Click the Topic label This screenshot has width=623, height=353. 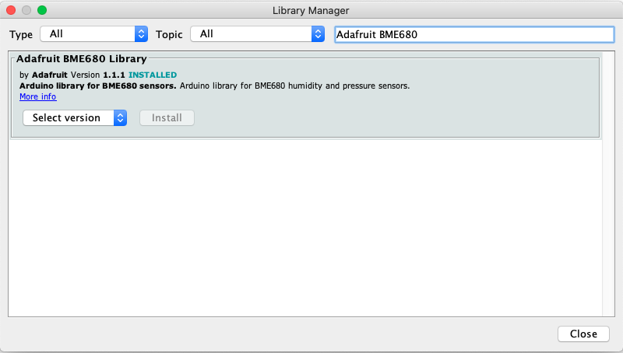point(169,34)
